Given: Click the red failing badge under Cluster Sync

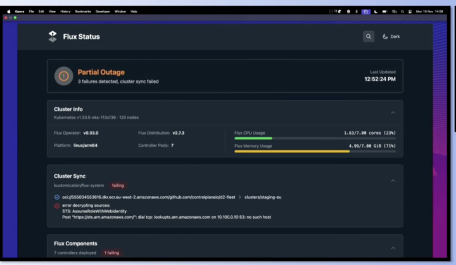Looking at the screenshot, I should click(x=118, y=185).
